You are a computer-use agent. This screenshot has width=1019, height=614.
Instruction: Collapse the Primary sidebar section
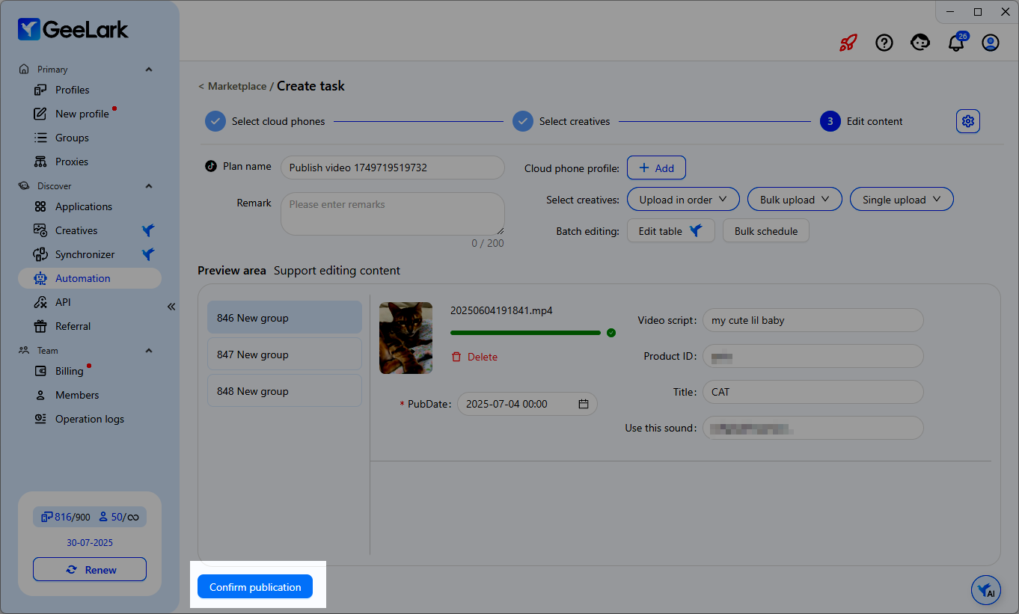tap(149, 70)
